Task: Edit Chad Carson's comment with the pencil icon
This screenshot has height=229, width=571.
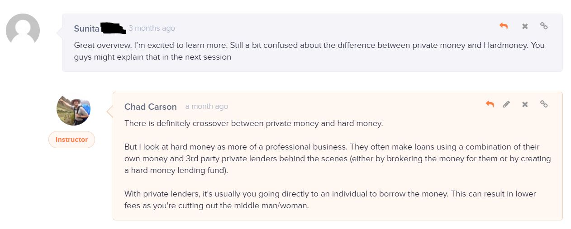Action: click(506, 104)
